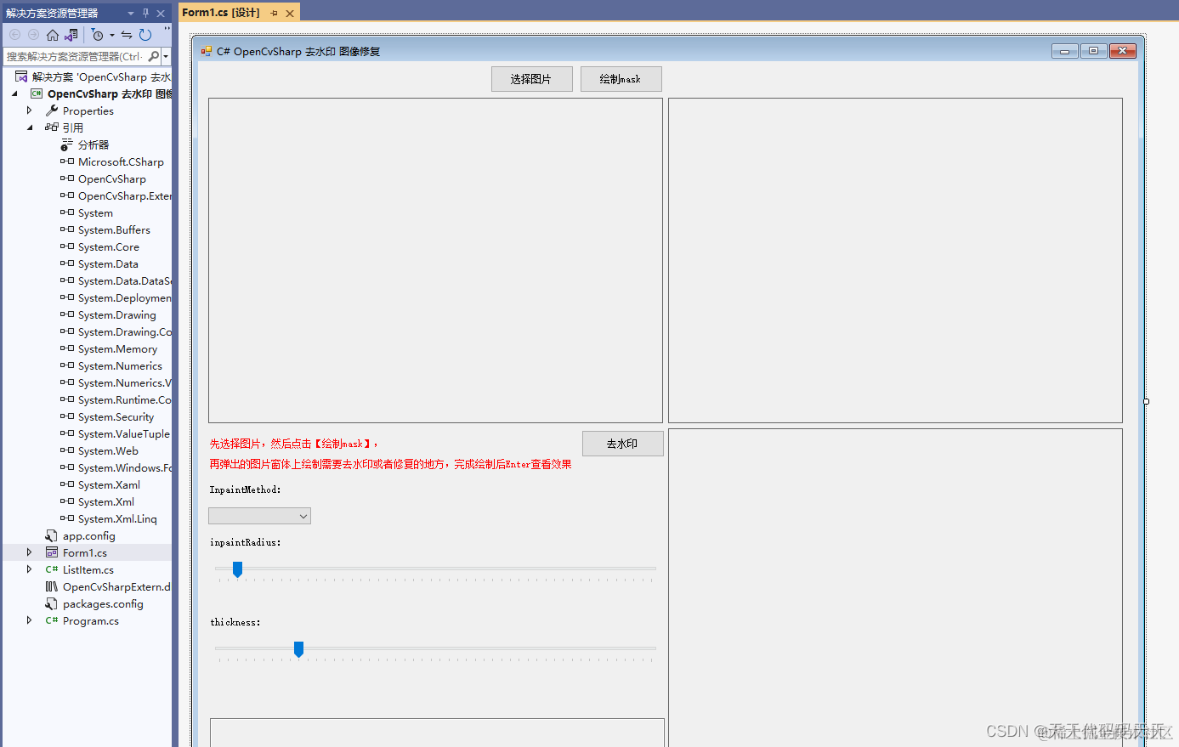Click the Back arrow in Solution Explorer toolbar

[14, 35]
